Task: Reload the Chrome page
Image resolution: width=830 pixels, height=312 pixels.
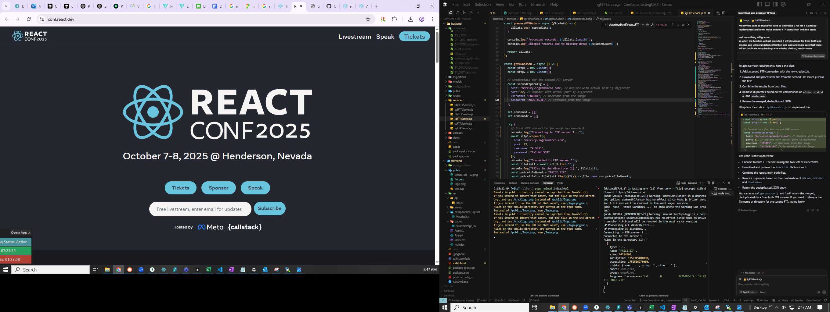Action: point(29,19)
